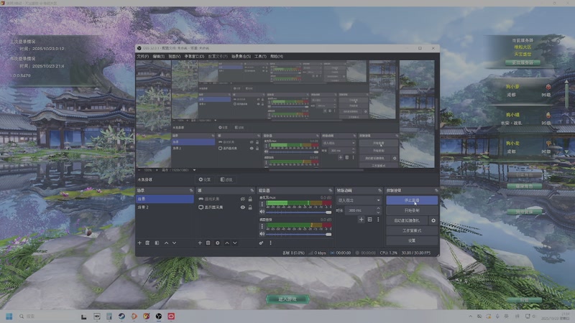Toggle lock on the display capture source
The height and width of the screenshot is (323, 575).
point(250,207)
